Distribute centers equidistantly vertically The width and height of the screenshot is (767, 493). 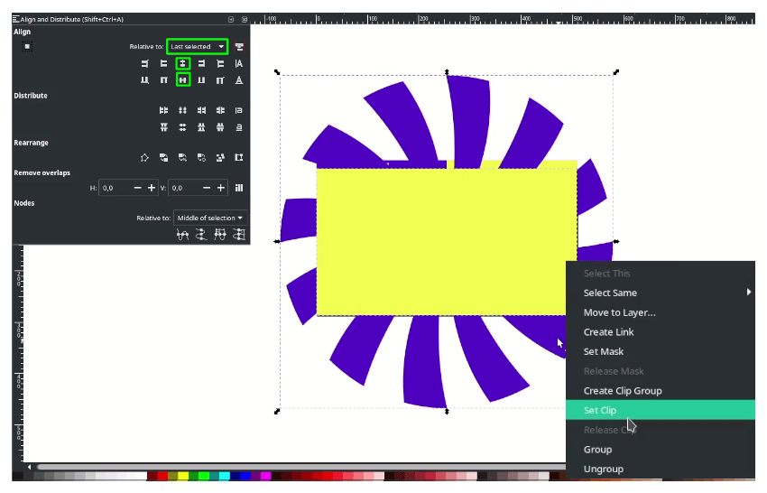(x=183, y=127)
